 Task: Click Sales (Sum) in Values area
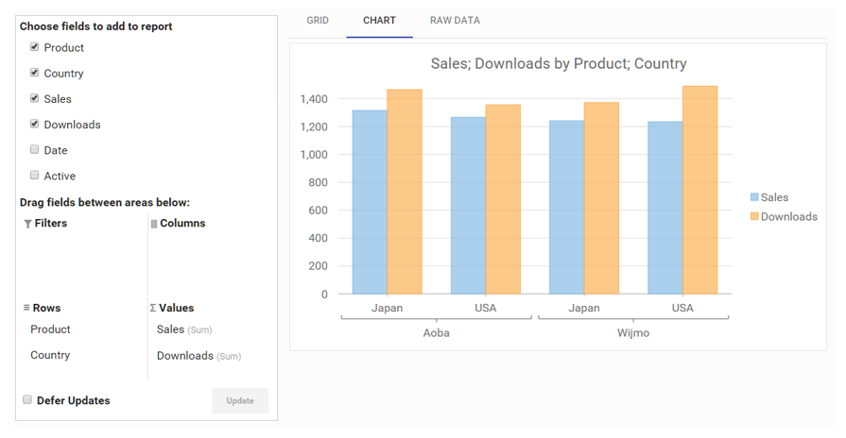pos(184,329)
